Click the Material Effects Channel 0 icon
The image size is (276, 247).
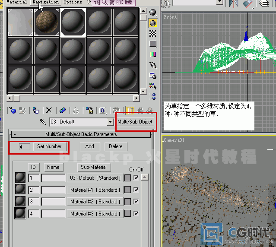pos(103,111)
